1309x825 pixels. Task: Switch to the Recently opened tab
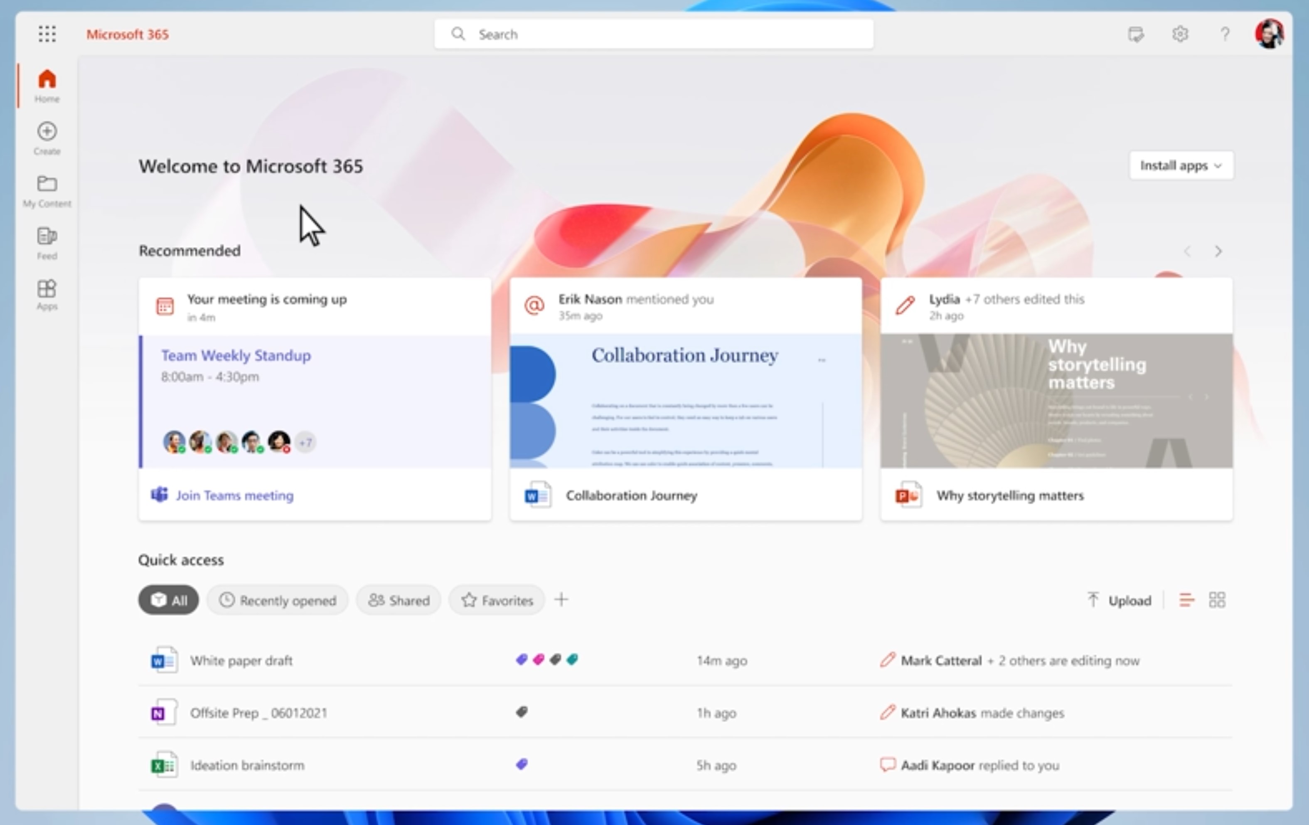pos(277,600)
